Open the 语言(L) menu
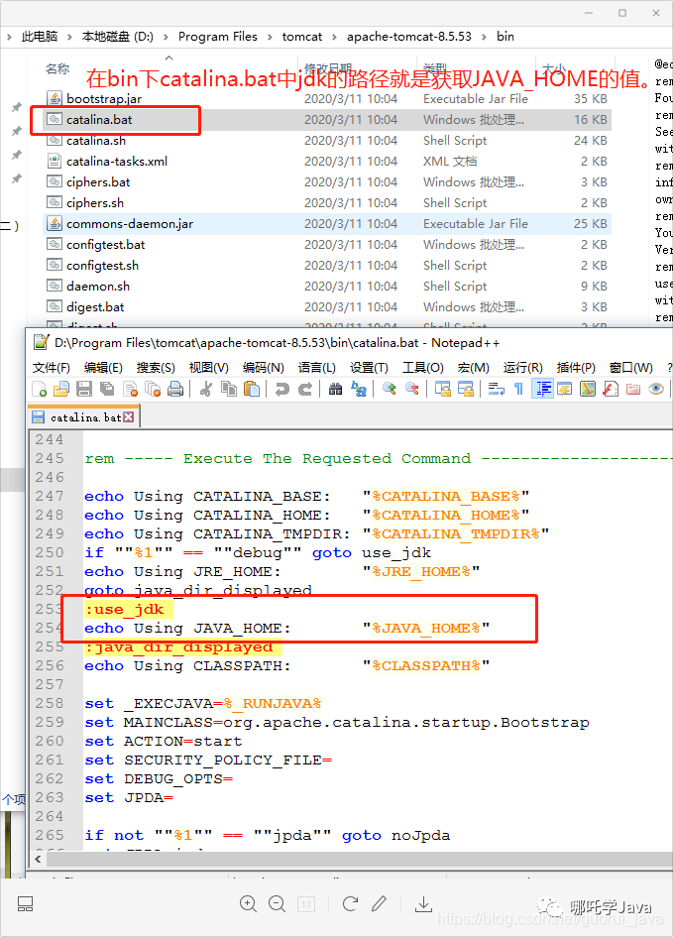 pos(317,368)
